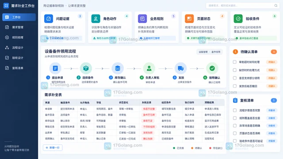The image size is (283, 159).
Task: Click 基本验收点已覆盖 status tag
Action: 255,38
